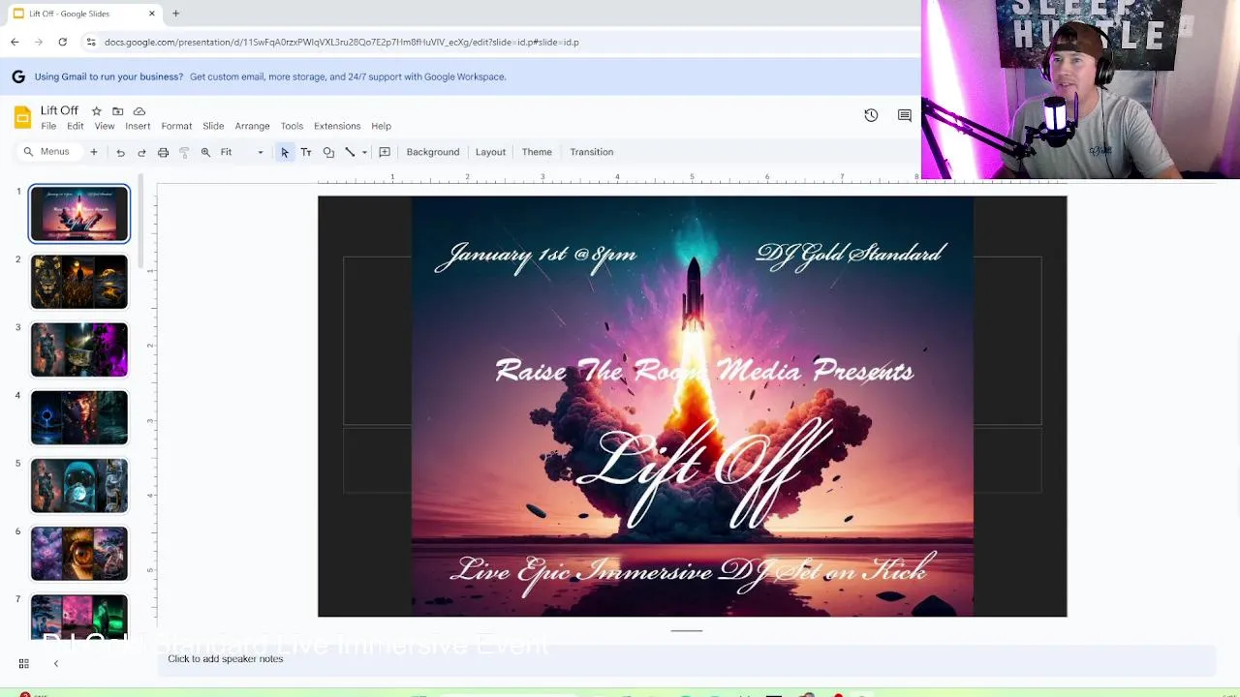Undo the last action
Viewport: 1240px width, 697px height.
[120, 152]
